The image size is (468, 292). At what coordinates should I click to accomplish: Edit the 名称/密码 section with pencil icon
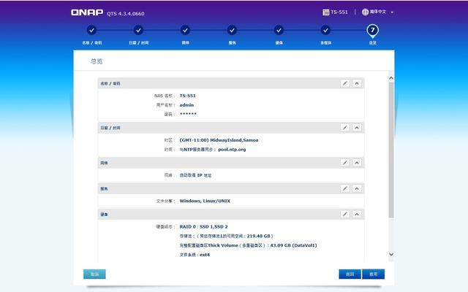tap(345, 83)
